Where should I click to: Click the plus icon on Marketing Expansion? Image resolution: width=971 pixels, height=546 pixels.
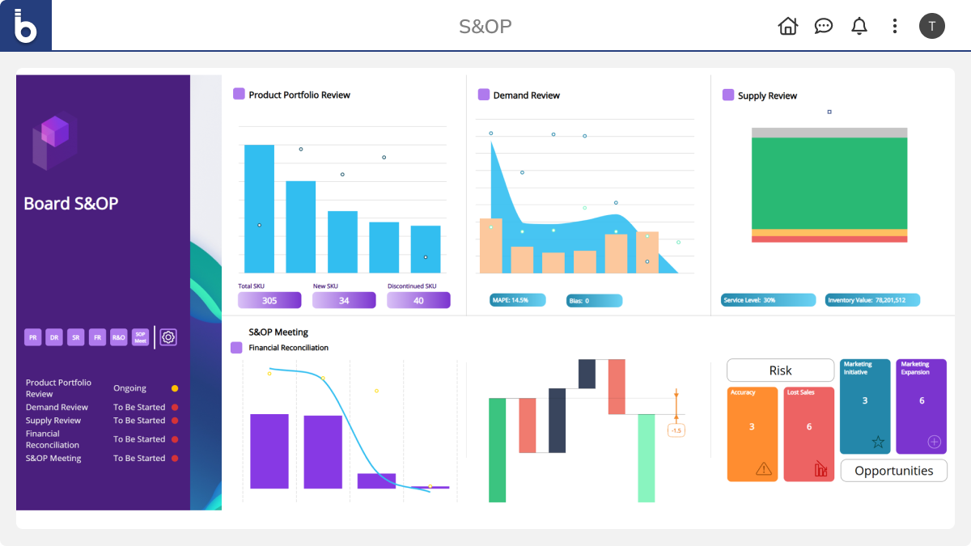pyautogui.click(x=934, y=442)
